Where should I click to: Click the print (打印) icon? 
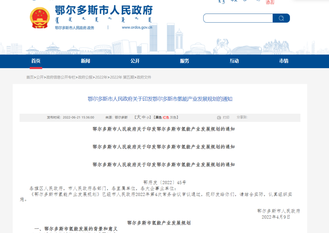[x=219, y=117]
